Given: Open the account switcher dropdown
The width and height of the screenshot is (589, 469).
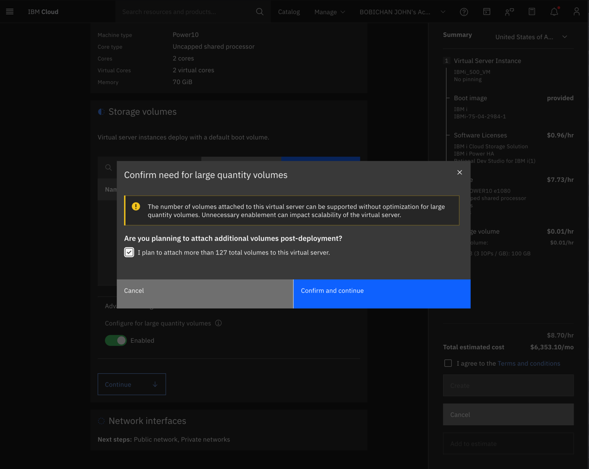Looking at the screenshot, I should point(402,11).
